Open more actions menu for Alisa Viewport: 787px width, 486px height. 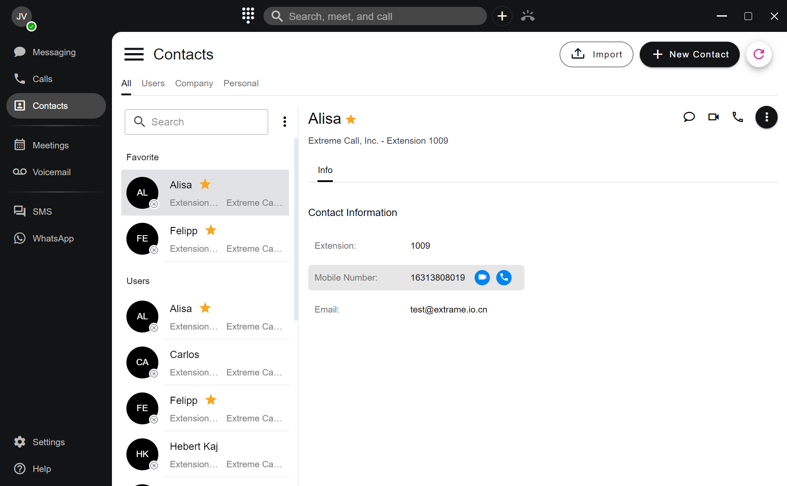[x=766, y=117]
